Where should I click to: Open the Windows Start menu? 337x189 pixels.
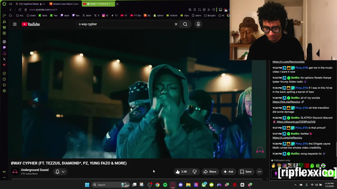87,185
